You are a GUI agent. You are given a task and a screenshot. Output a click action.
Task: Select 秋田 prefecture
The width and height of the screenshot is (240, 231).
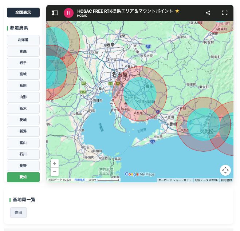[23, 85]
